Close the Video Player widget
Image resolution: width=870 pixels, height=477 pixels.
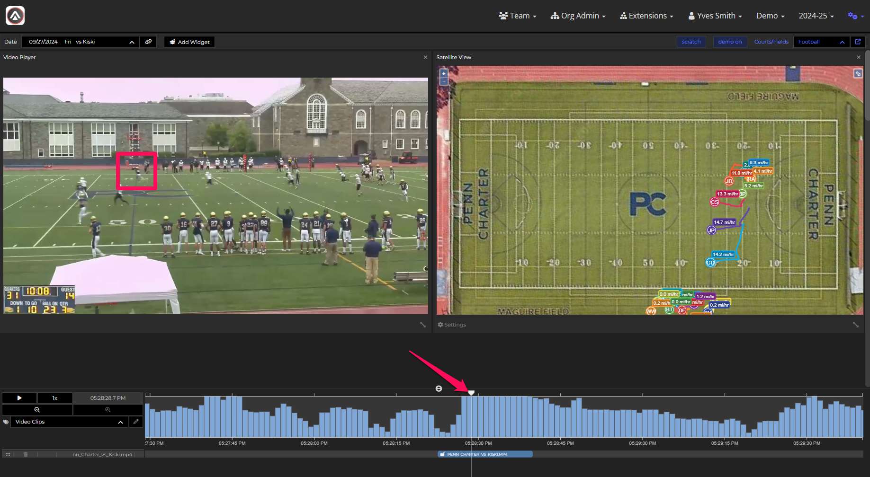[x=425, y=57]
